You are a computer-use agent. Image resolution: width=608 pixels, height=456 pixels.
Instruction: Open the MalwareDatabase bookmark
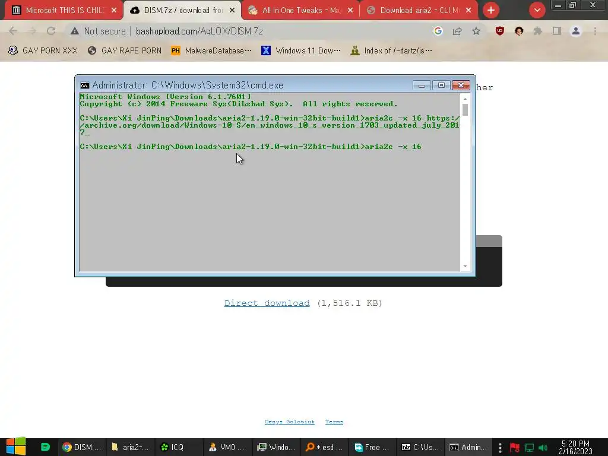point(212,50)
